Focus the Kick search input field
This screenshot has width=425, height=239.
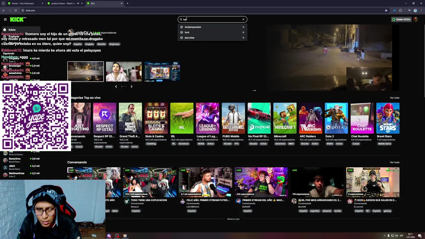(212, 19)
